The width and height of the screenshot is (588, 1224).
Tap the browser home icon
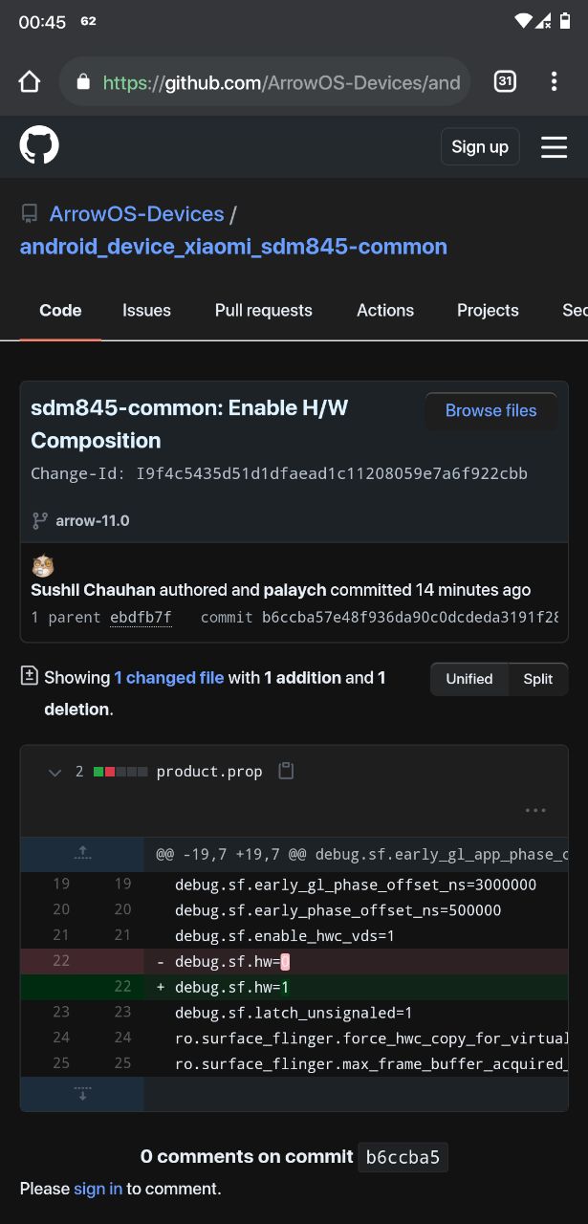pos(30,82)
